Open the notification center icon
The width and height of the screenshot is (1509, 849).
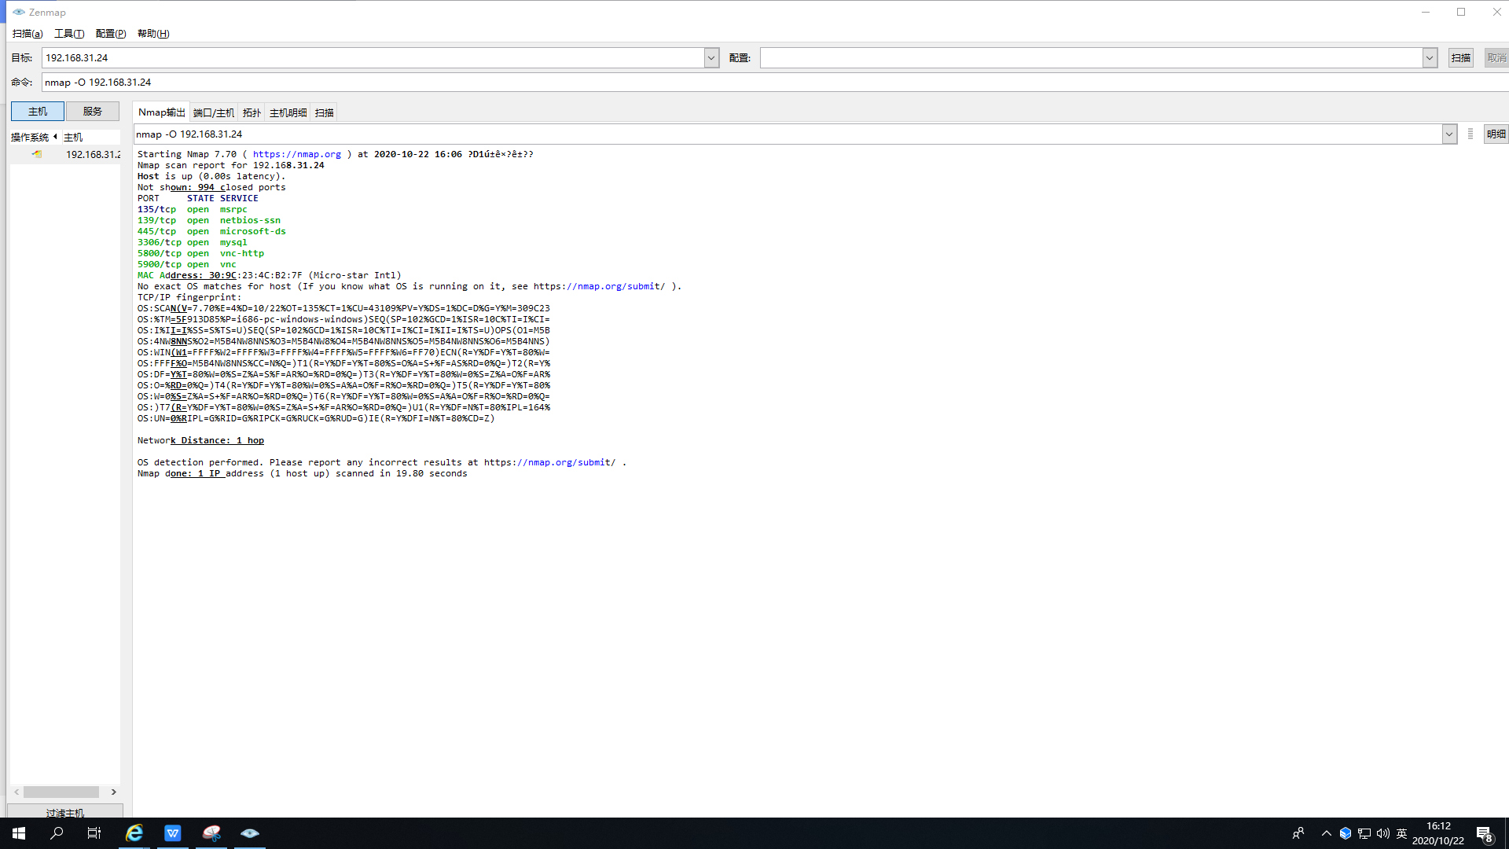tap(1484, 833)
